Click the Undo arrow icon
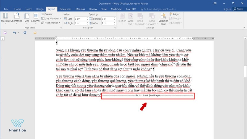The image size is (247, 139). [x=15, y=33]
